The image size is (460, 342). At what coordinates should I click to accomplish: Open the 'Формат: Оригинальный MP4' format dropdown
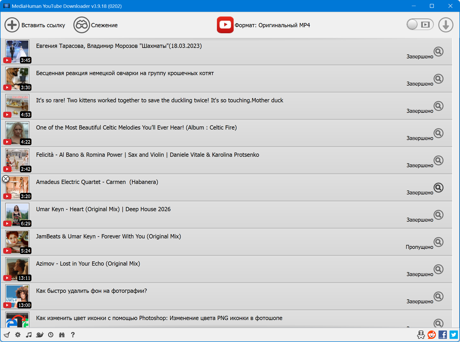264,25
